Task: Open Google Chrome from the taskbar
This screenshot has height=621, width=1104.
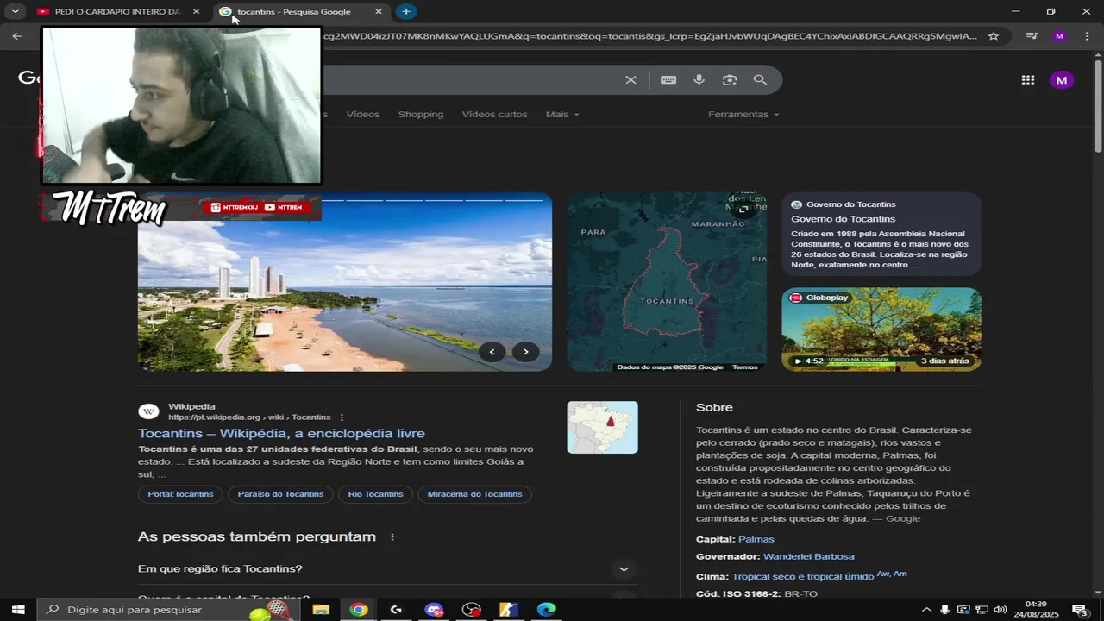Action: (x=359, y=610)
